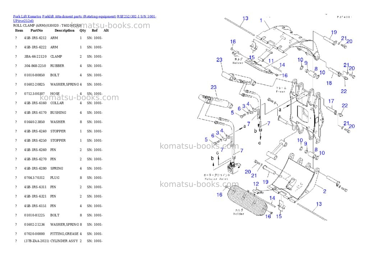368x261 pixels.
Task: Select part number 304-868-2250
Action: 35,66
